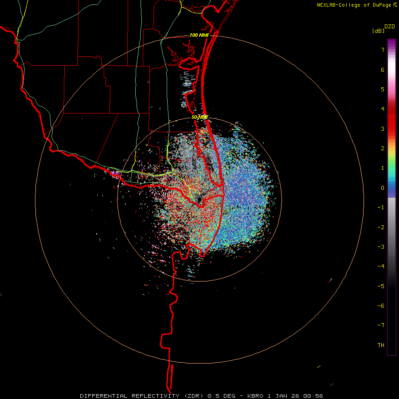Viewport: 399px width, 399px height.
Task: Click the color scale value 2
Action: click(x=383, y=149)
